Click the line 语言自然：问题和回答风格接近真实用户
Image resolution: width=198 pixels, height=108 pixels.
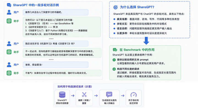pos(144,29)
